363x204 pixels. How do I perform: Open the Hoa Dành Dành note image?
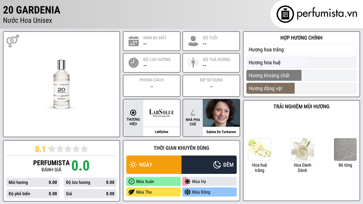coord(302,149)
